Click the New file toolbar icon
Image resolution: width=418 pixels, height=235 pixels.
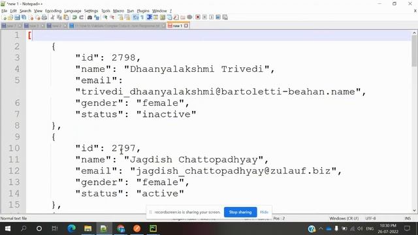pos(5,18)
